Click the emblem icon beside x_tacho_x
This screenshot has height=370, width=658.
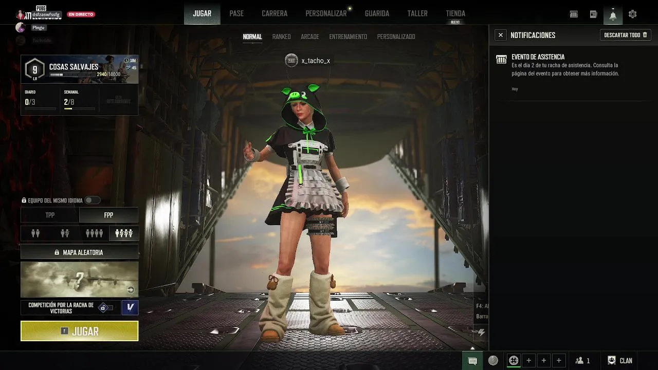[291, 61]
